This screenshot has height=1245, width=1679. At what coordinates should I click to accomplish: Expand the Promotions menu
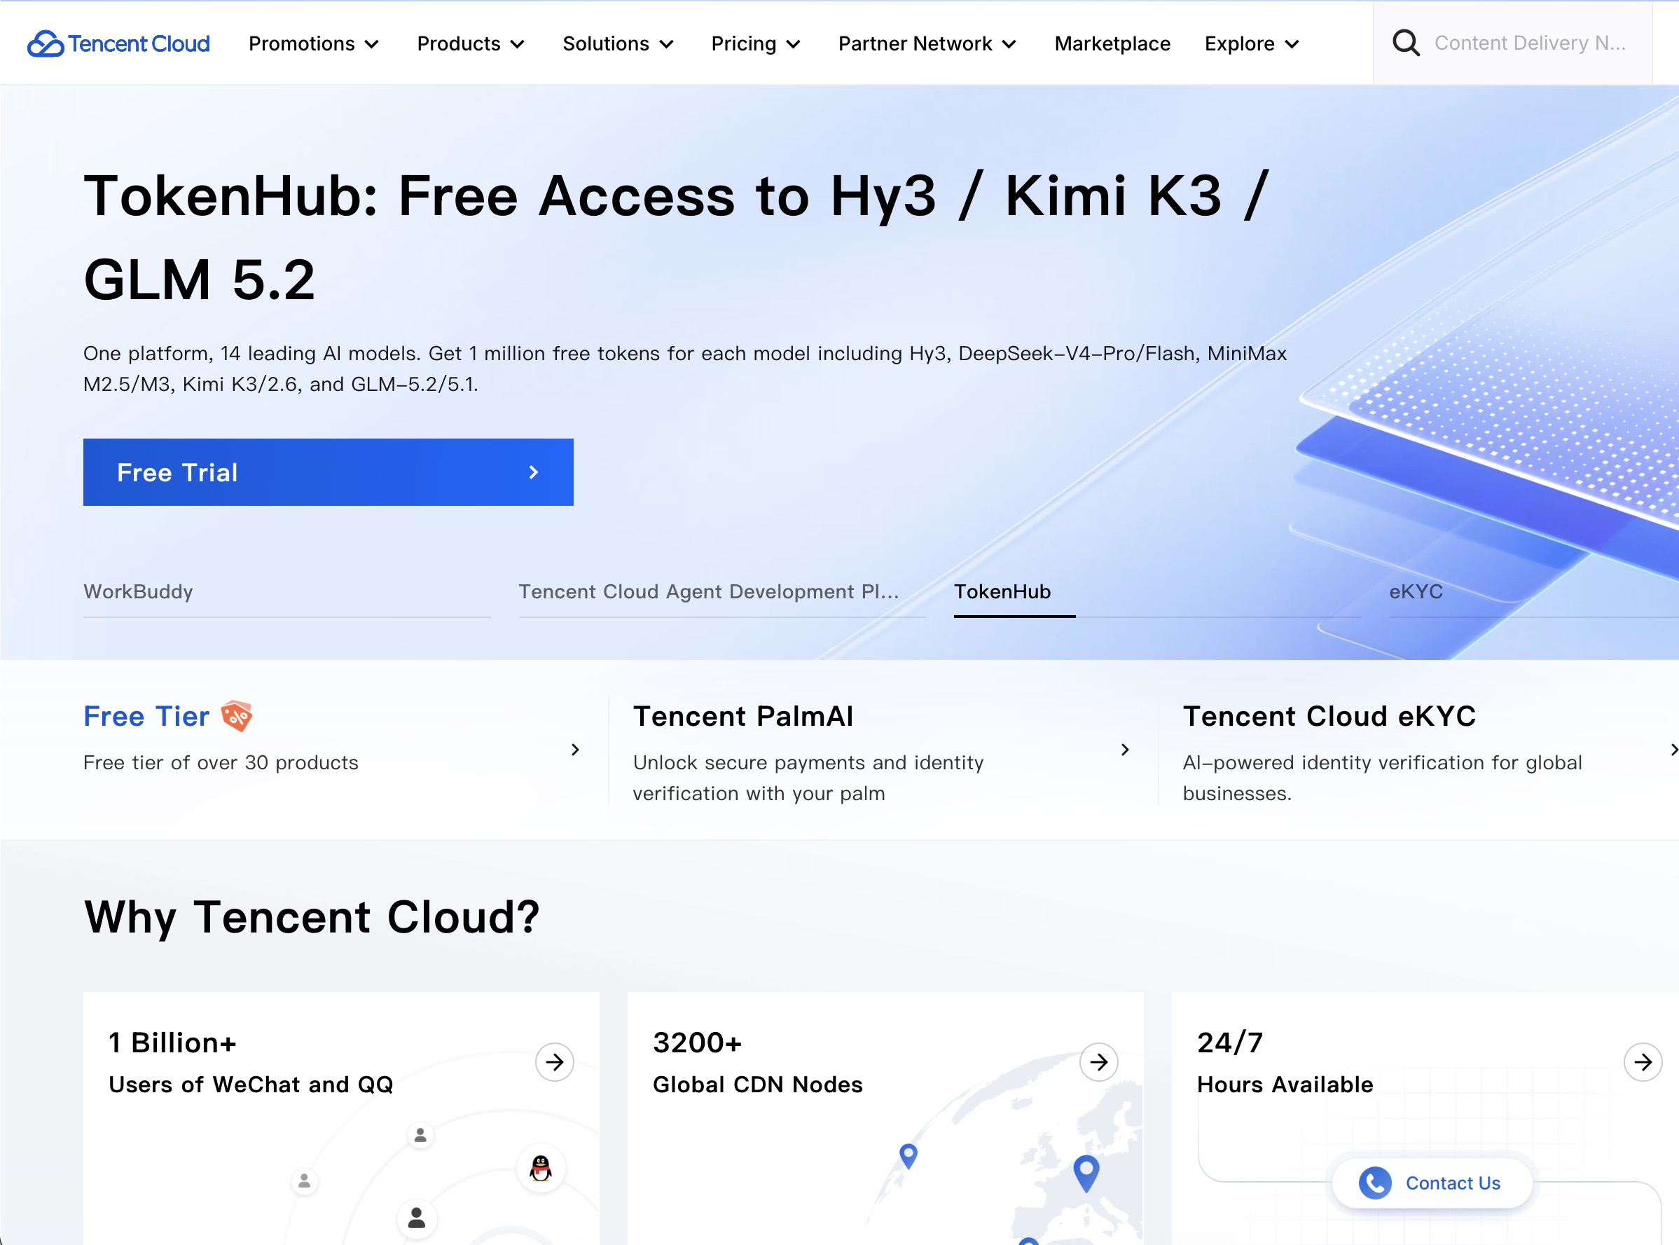click(x=313, y=43)
